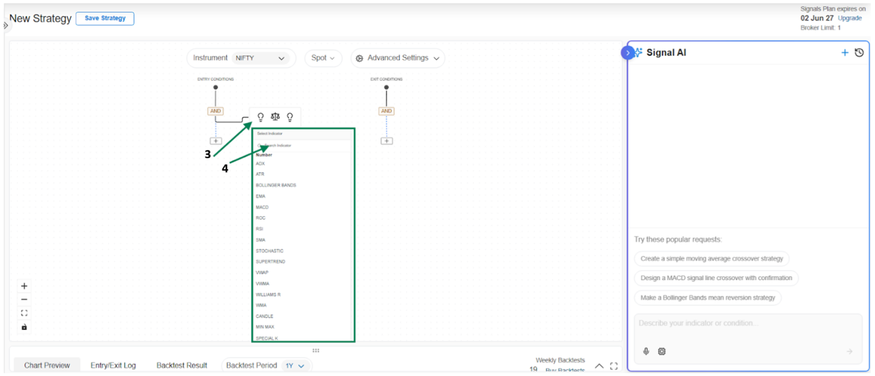Image resolution: width=875 pixels, height=376 pixels.
Task: Collapse the Signal AI panel
Action: (x=628, y=53)
